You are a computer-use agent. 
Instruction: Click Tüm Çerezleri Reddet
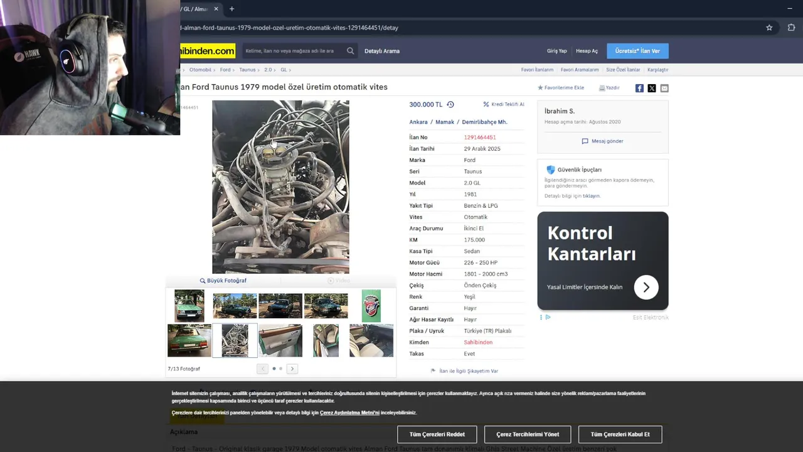[x=437, y=434]
